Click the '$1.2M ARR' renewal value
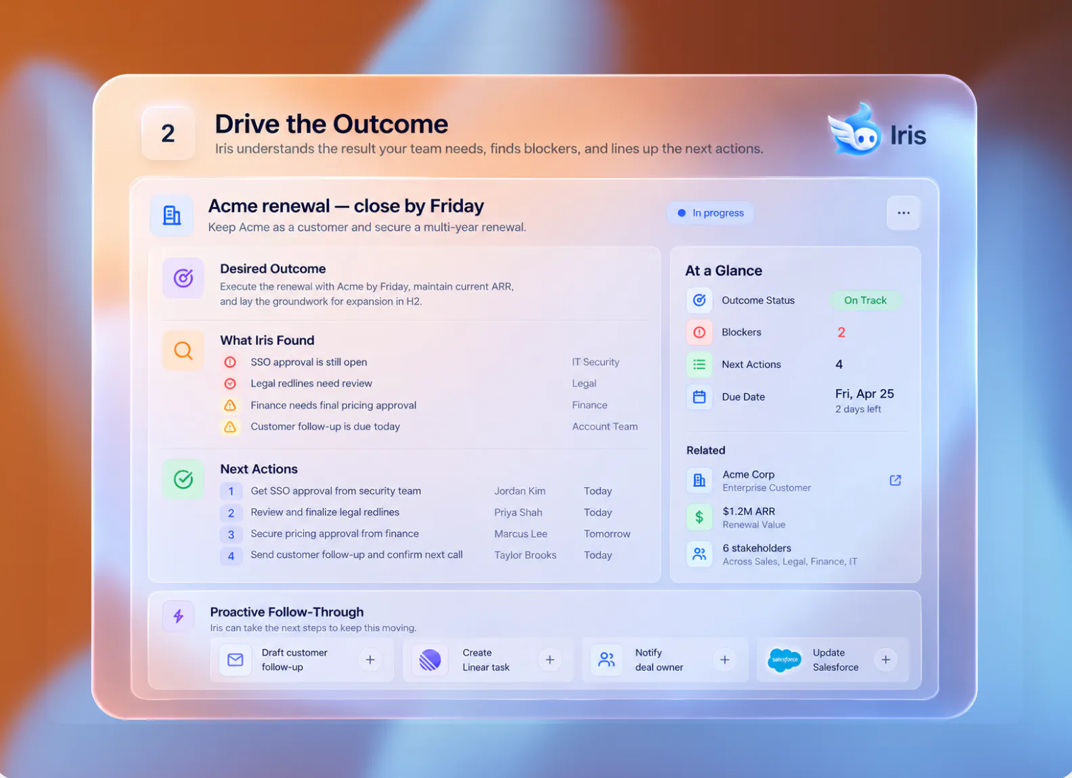Screen dimensions: 1072x778 (749, 511)
